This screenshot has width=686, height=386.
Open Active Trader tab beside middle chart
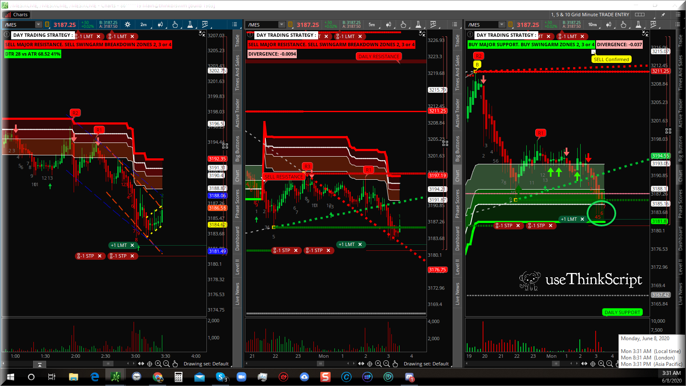coord(457,113)
